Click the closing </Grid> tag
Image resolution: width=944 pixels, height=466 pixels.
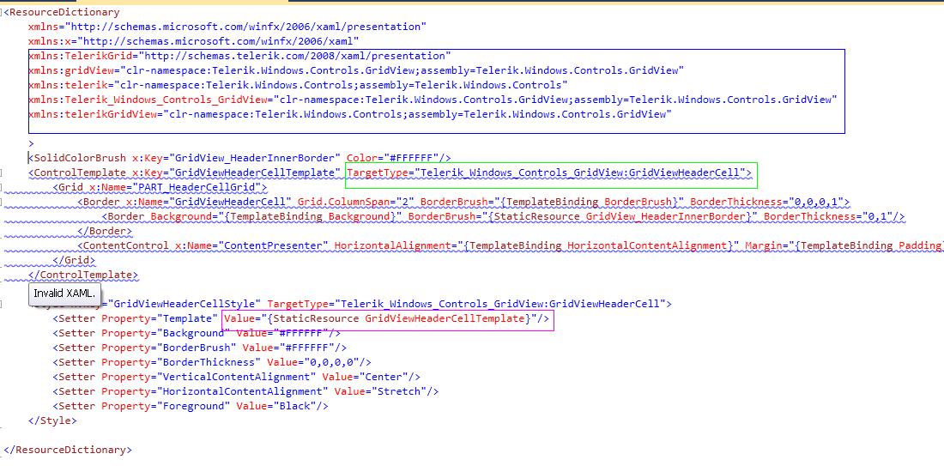click(74, 260)
